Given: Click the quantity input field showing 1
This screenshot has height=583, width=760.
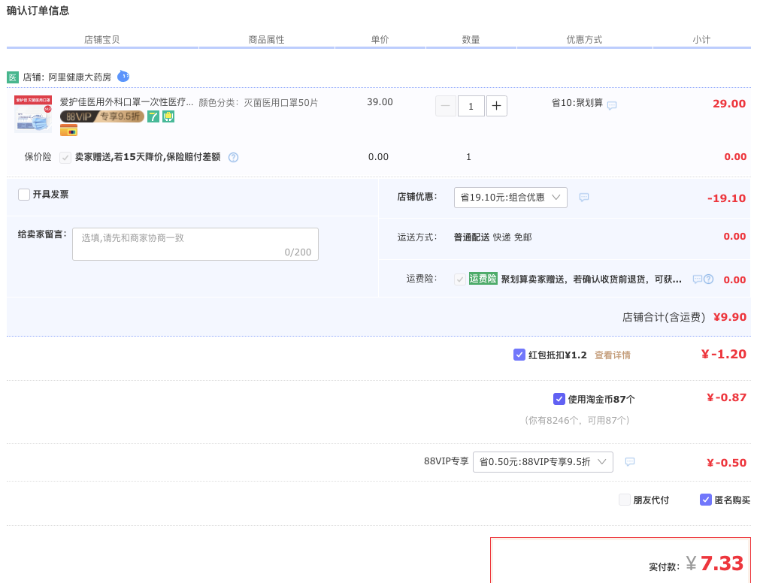Looking at the screenshot, I should [471, 106].
